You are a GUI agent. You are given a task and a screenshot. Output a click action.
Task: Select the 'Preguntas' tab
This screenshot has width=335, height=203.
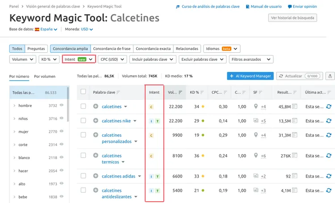(x=36, y=49)
